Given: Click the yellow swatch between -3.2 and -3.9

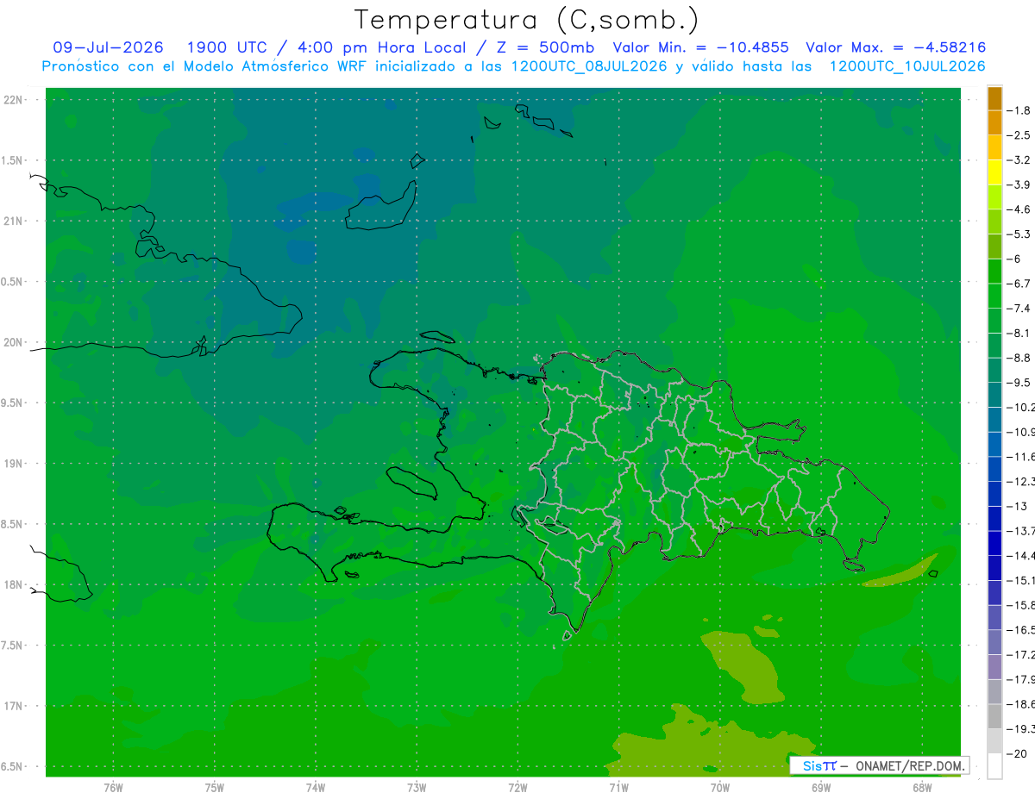Looking at the screenshot, I should click(x=994, y=172).
